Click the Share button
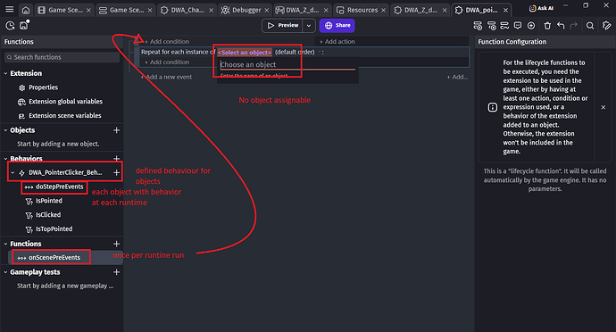This screenshot has width=616, height=332. pos(337,26)
